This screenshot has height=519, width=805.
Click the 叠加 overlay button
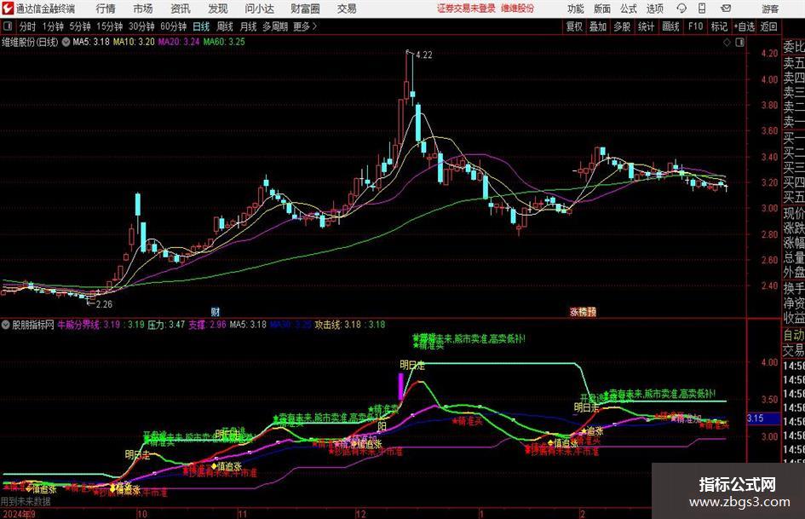point(598,26)
